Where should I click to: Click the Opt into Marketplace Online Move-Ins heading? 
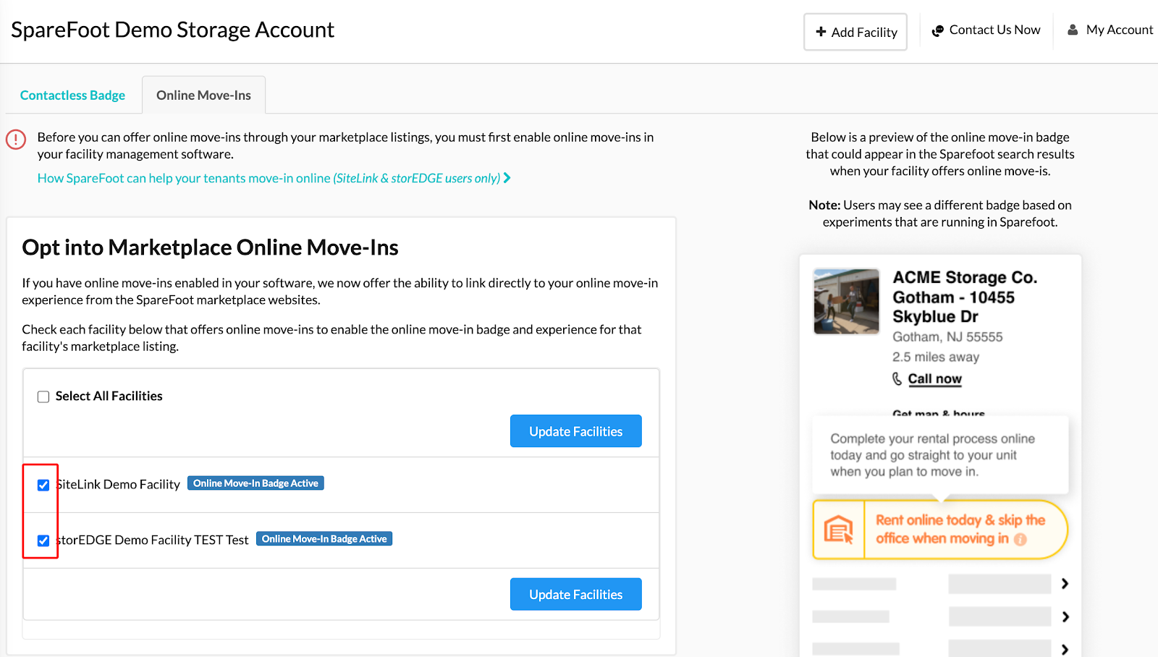click(x=210, y=247)
